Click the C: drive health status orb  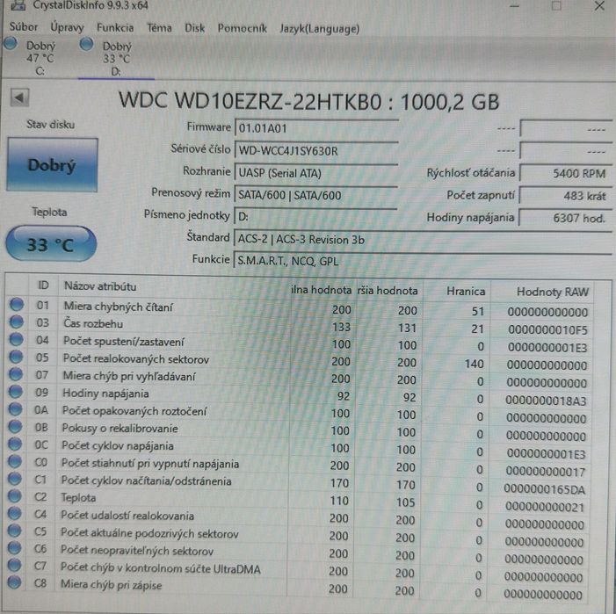(11, 43)
